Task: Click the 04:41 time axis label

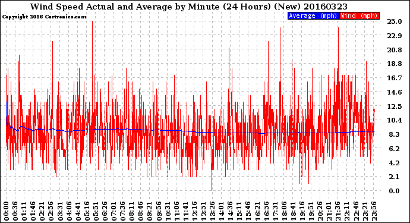Action: pos(78,211)
